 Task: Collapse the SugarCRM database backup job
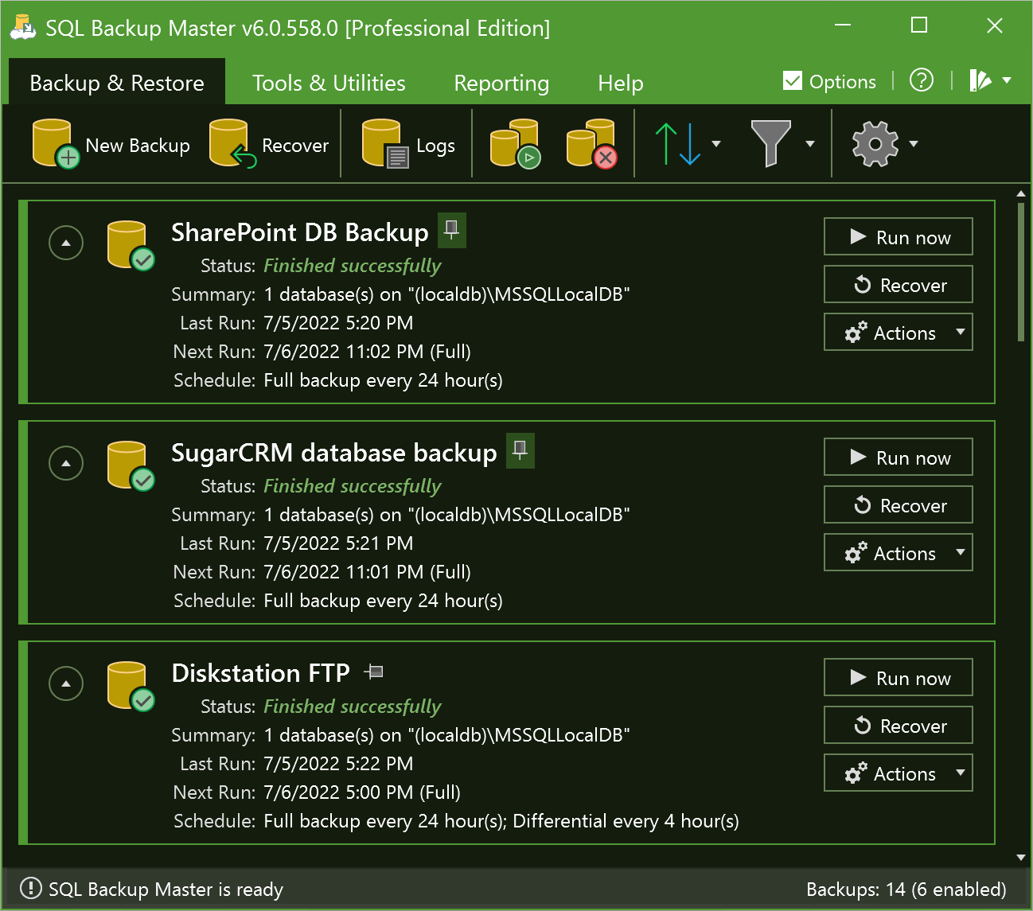pyautogui.click(x=66, y=463)
